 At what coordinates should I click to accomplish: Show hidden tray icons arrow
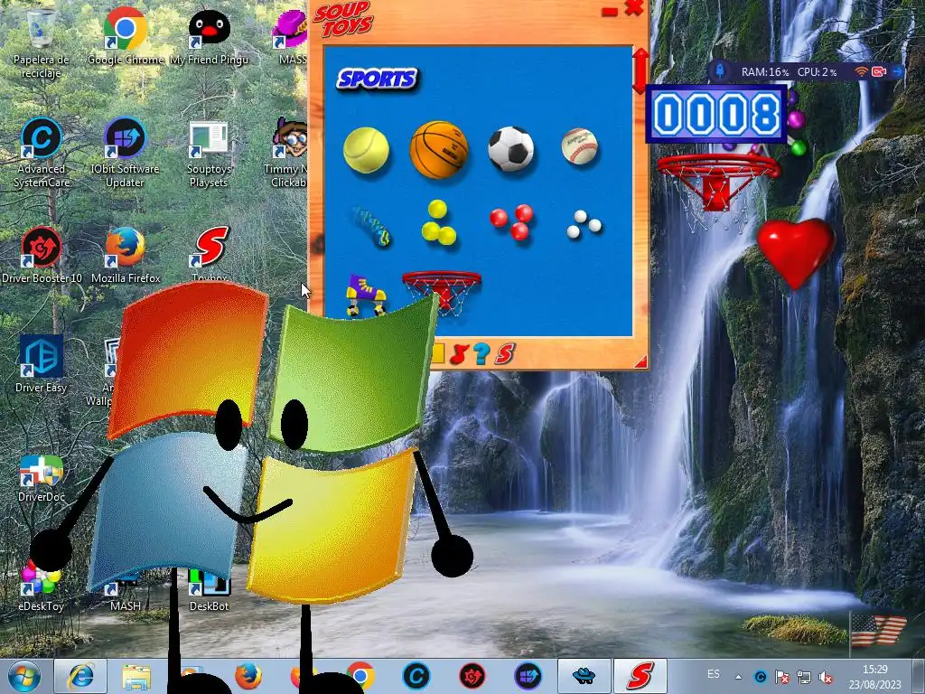point(739,676)
